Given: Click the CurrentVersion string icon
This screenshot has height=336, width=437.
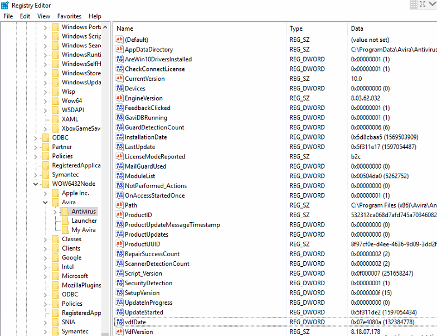Looking at the screenshot, I should [x=119, y=78].
